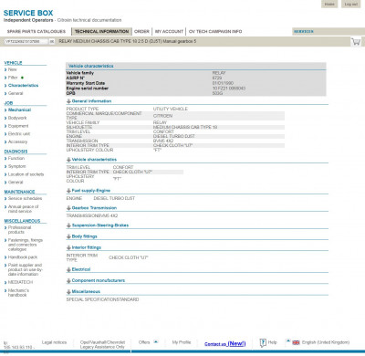
Task: Click the Home button
Action: point(329,4)
